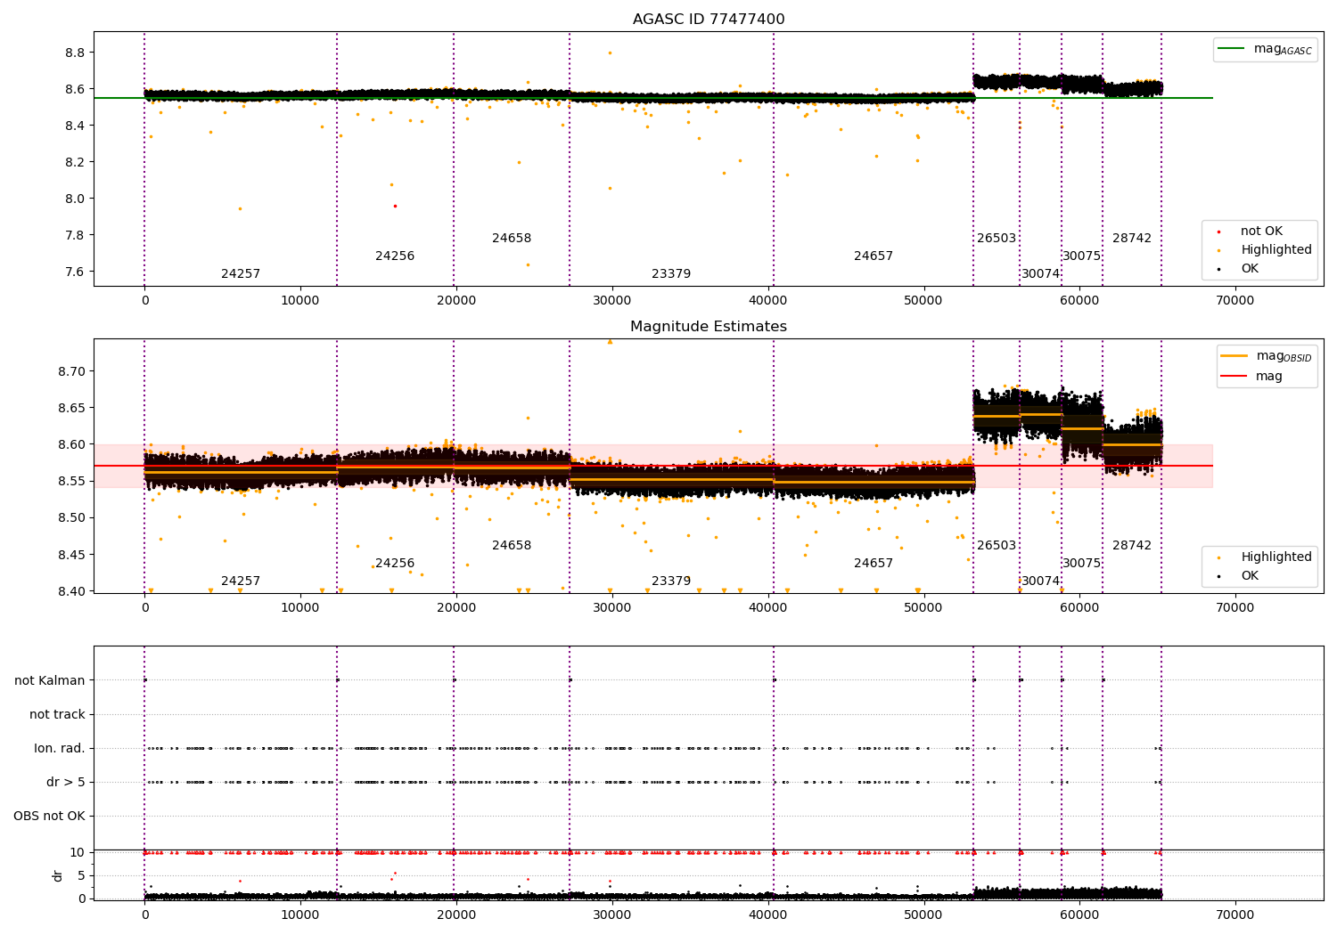Screen dimensions: 1337x935
Task: Click the 70000 x-tick under the top plot
Action: (x=1234, y=301)
